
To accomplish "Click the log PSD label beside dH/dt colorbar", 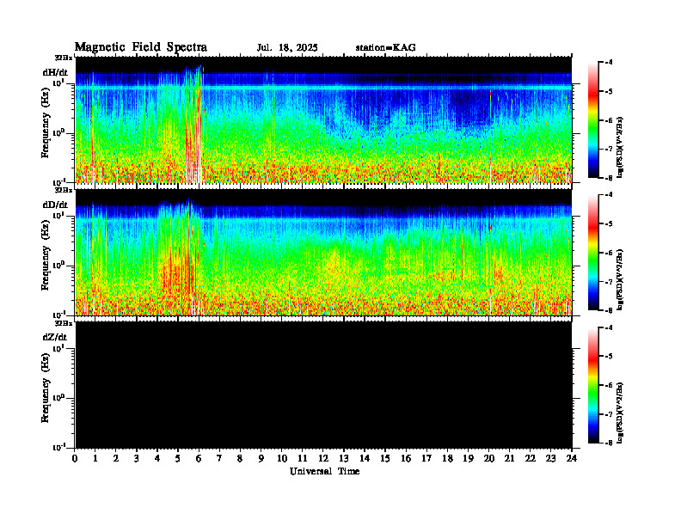I will click(619, 148).
